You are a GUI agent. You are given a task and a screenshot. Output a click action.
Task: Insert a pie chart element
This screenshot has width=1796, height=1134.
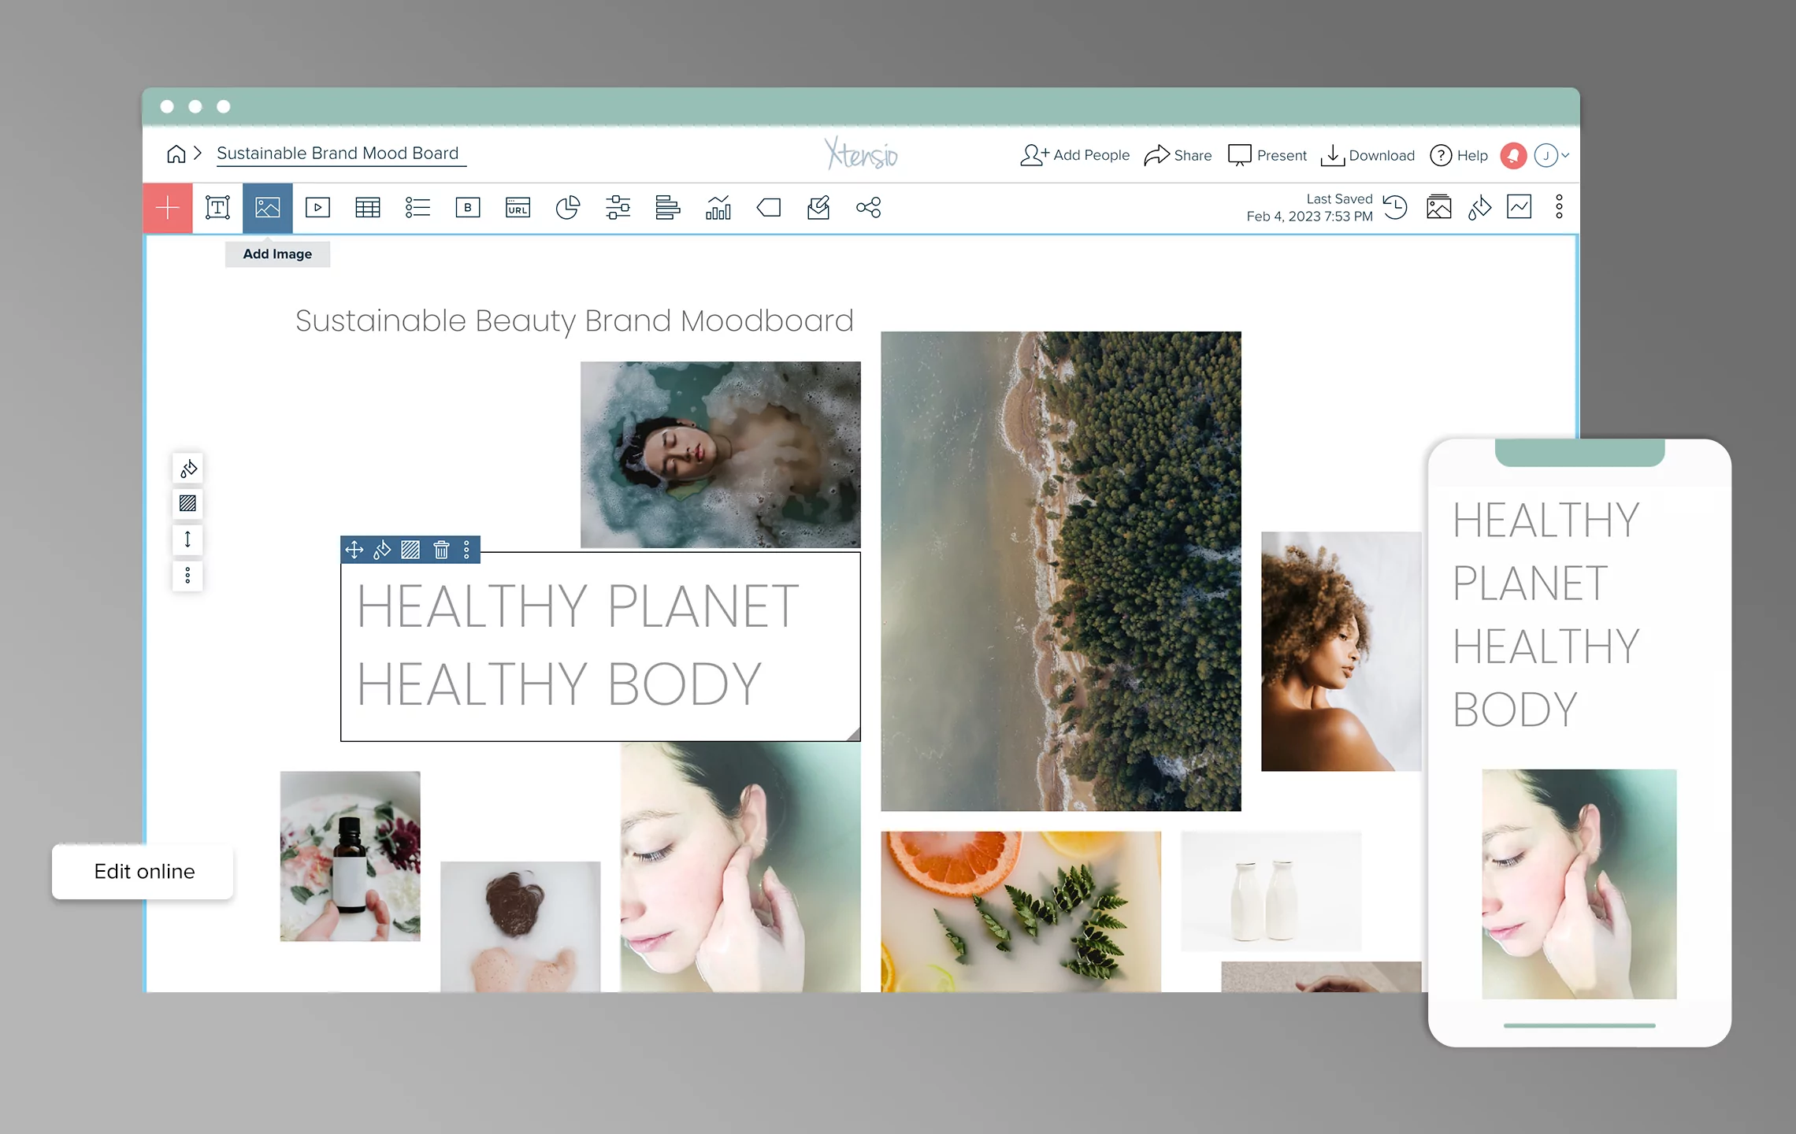tap(568, 207)
